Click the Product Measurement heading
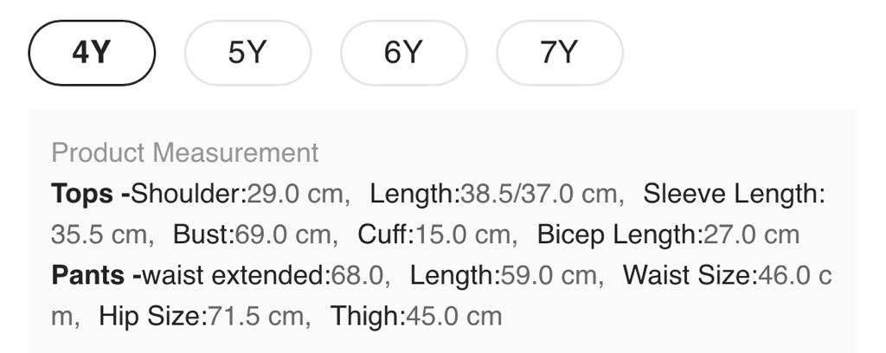 (185, 153)
